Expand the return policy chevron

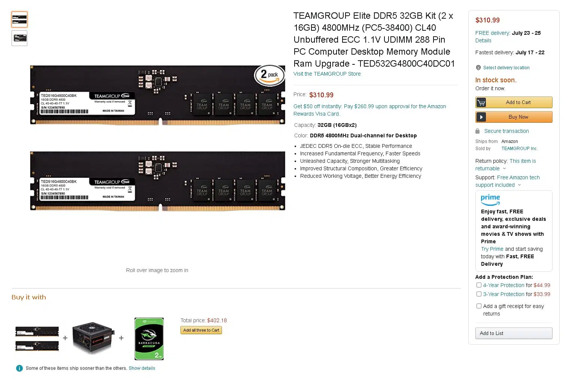click(504, 169)
